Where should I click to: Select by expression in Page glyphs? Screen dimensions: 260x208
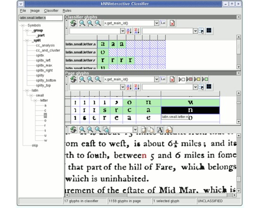pos(201,87)
